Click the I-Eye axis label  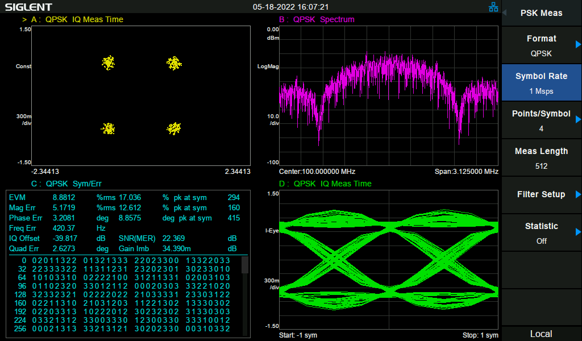(272, 230)
